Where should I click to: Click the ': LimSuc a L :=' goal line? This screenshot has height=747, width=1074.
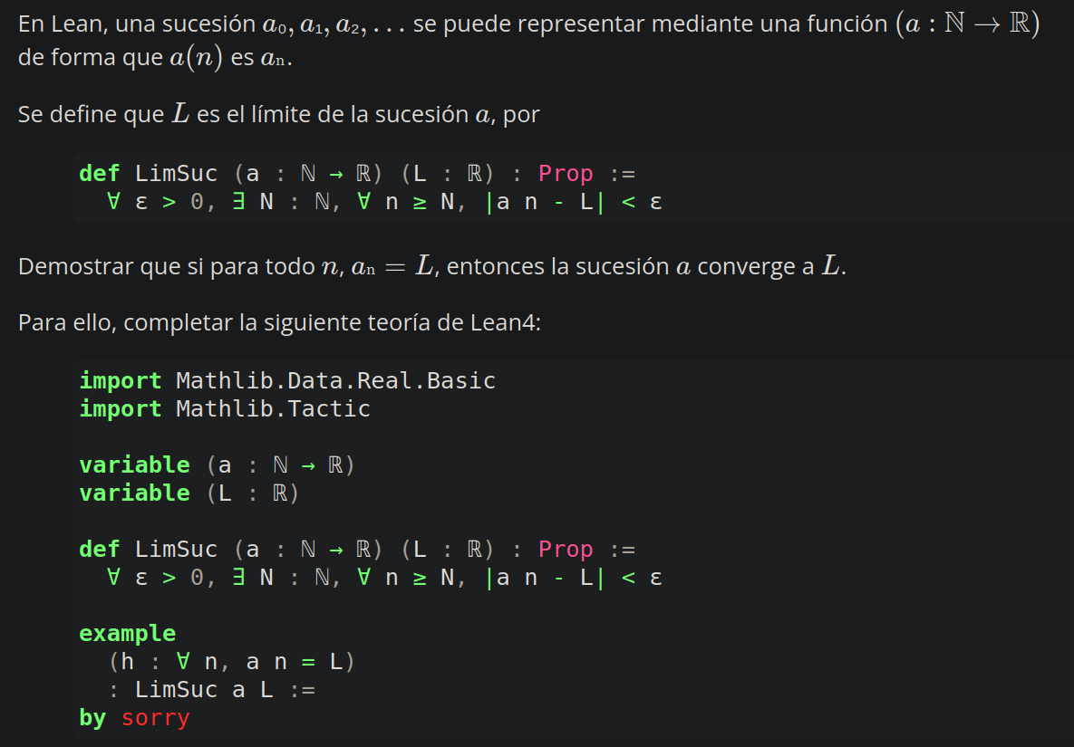coord(211,690)
